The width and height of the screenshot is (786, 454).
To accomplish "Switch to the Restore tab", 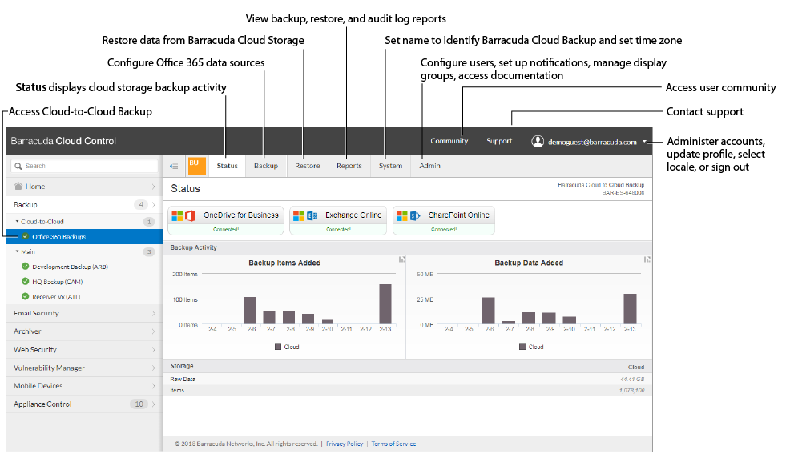I will point(307,166).
